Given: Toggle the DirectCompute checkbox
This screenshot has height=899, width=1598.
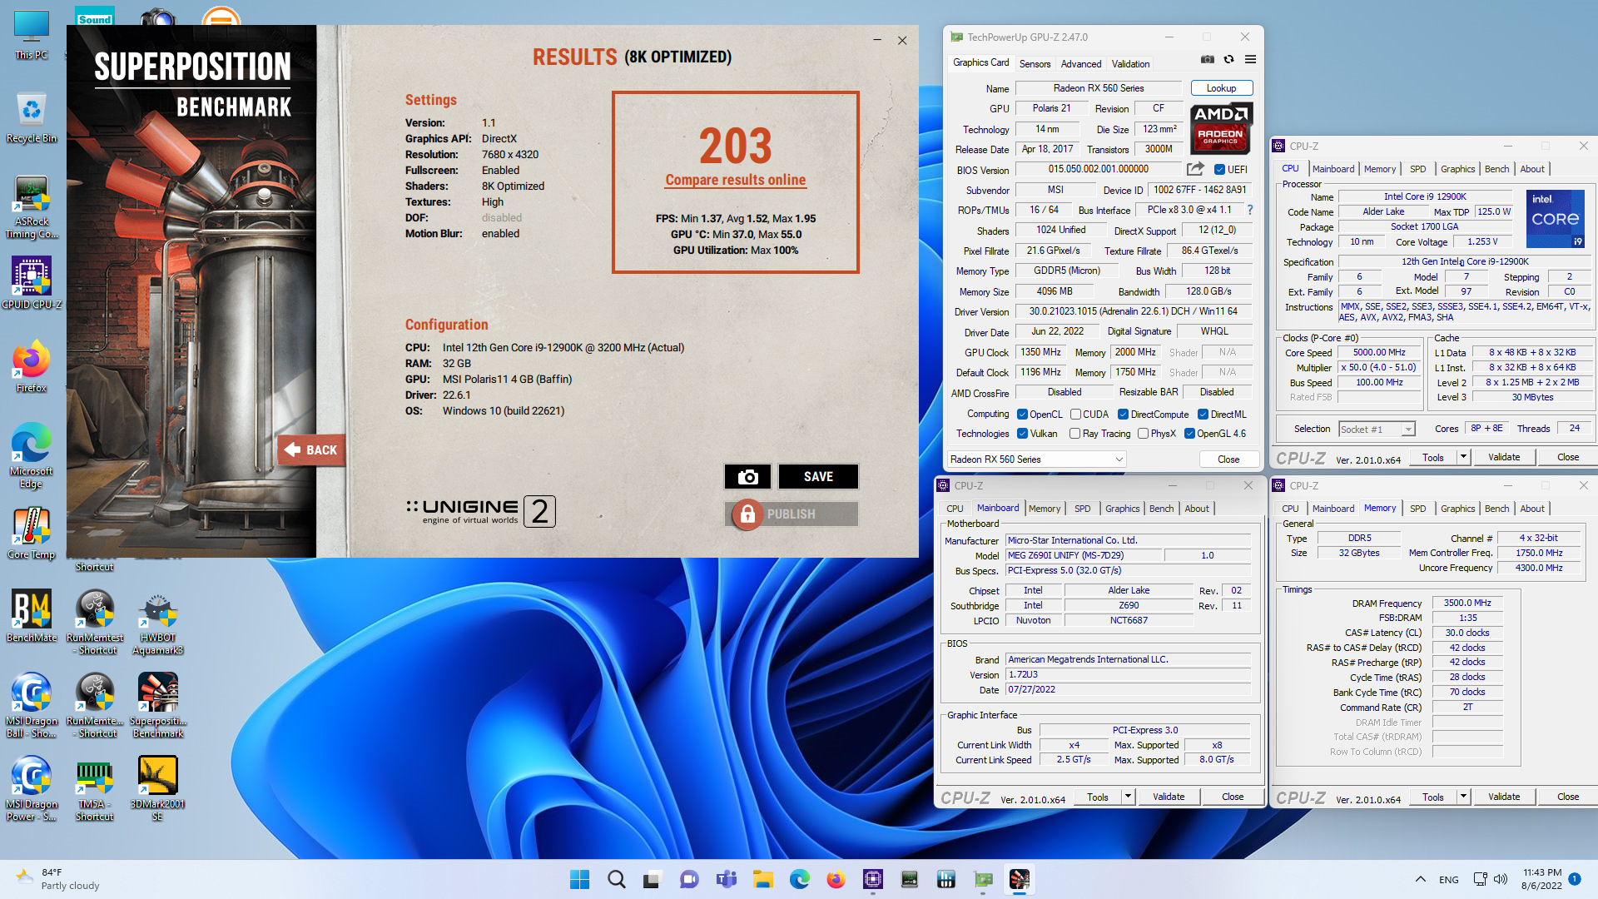Looking at the screenshot, I should point(1123,415).
